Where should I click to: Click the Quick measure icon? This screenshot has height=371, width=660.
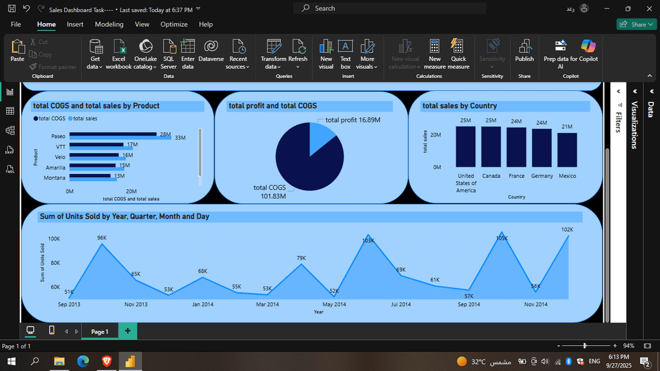pyautogui.click(x=458, y=46)
